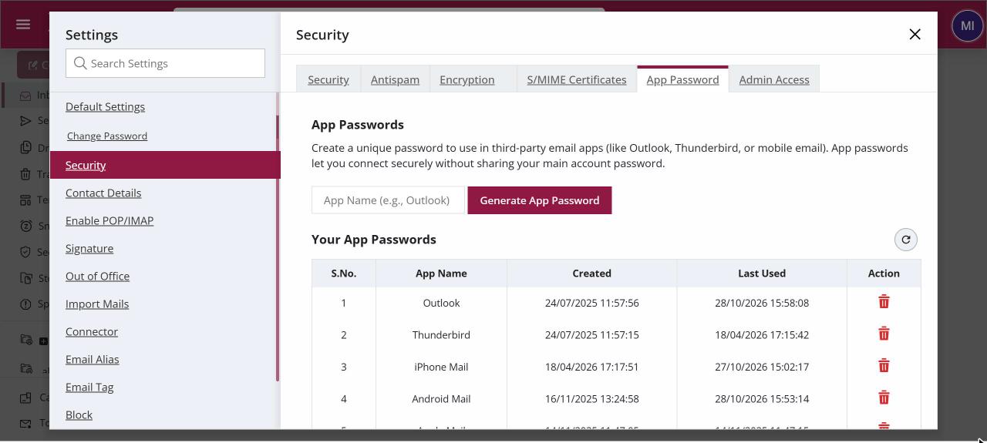Refresh the app passwords list

point(906,240)
